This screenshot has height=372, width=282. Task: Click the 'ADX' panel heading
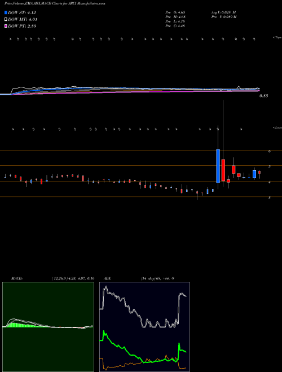pyautogui.click(x=107, y=278)
